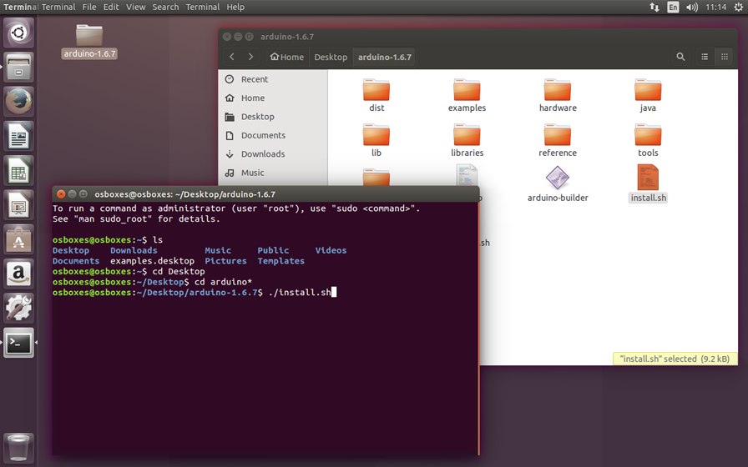Select the dist folder in Files
This screenshot has width=748, height=467.
[377, 96]
